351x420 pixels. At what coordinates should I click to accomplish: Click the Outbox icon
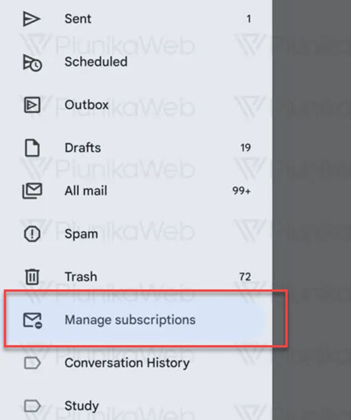pyautogui.click(x=32, y=105)
